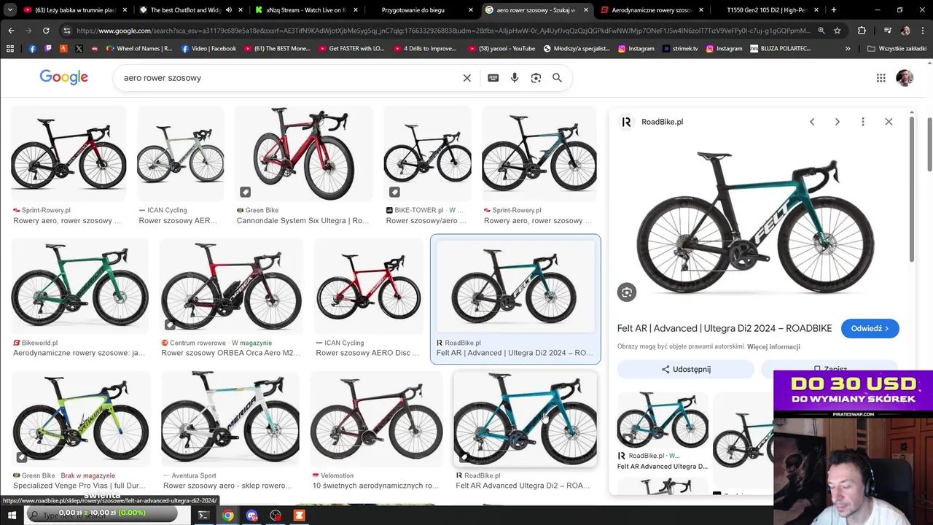Open the Chrome tab search dropdown arrow
Viewport: 933px width, 525px height.
point(11,10)
